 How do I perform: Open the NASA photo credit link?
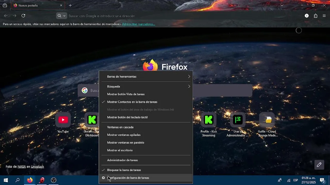click(x=22, y=166)
